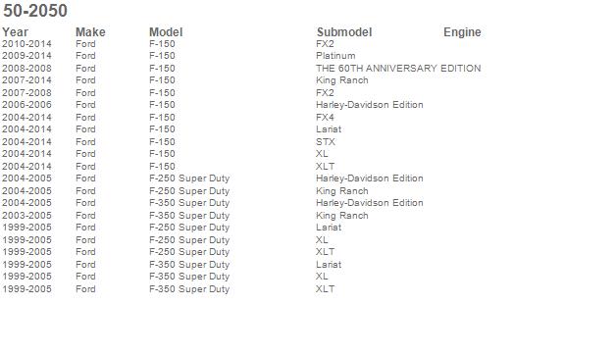Image resolution: width=616 pixels, height=356 pixels.
Task: Select the 2006-2006 year range
Action: point(26,105)
